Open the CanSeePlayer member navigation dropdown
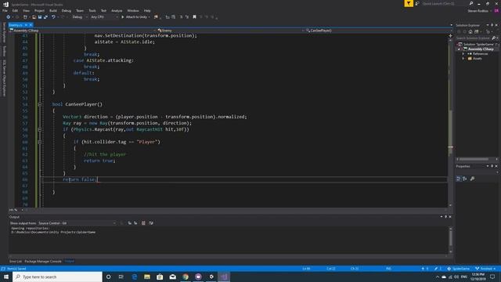This screenshot has width=501, height=282. click(x=377, y=31)
